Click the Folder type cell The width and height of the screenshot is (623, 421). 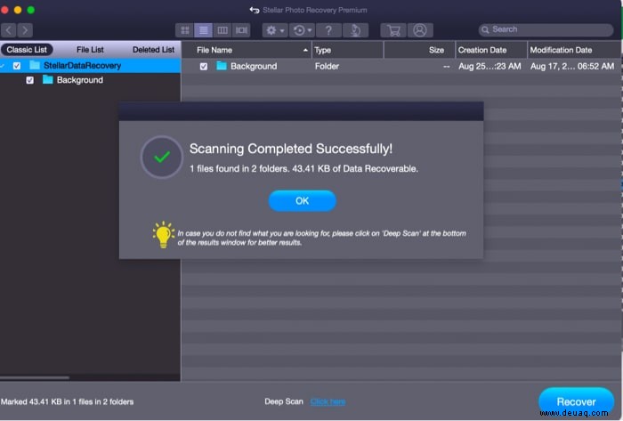click(327, 67)
